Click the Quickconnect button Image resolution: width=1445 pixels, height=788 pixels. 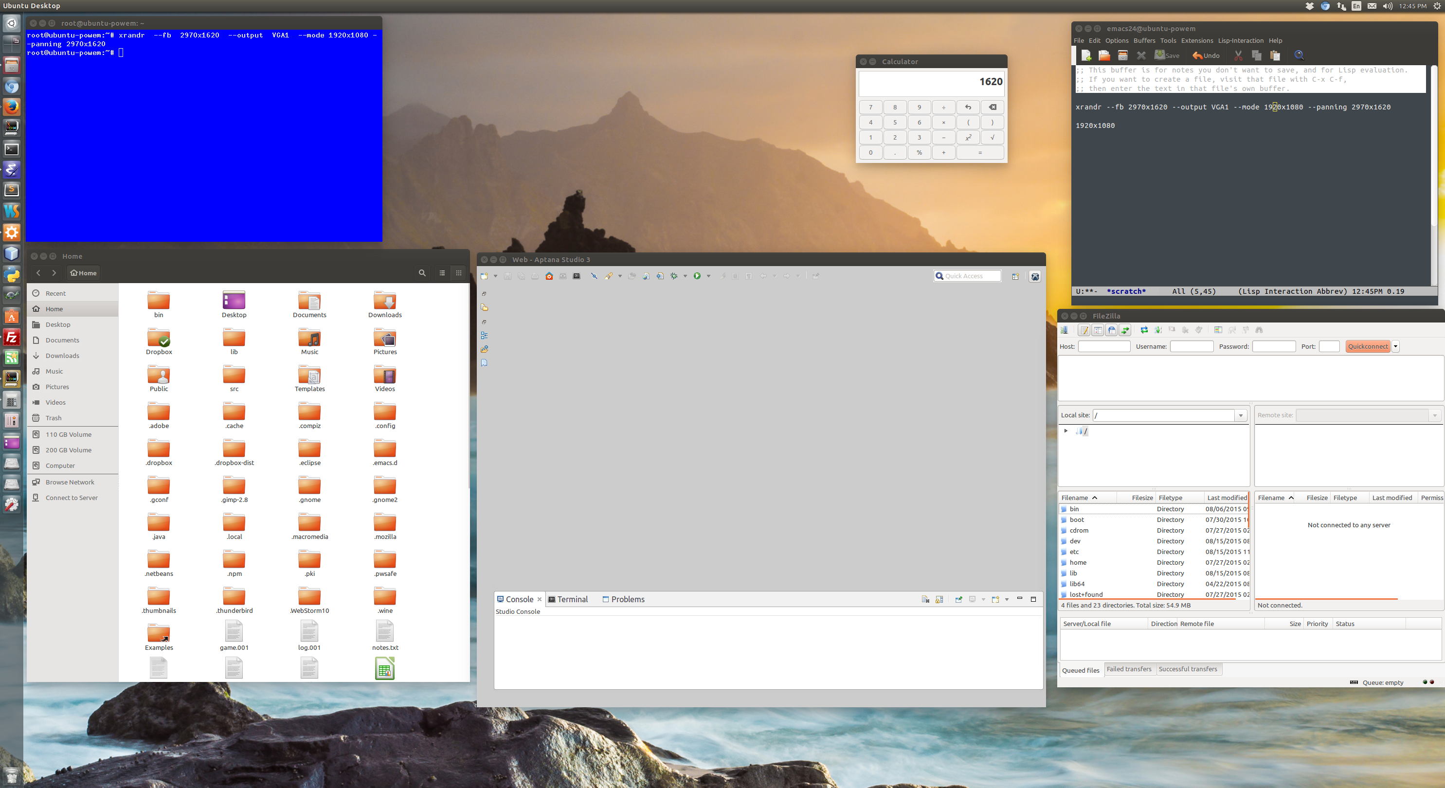(1367, 347)
